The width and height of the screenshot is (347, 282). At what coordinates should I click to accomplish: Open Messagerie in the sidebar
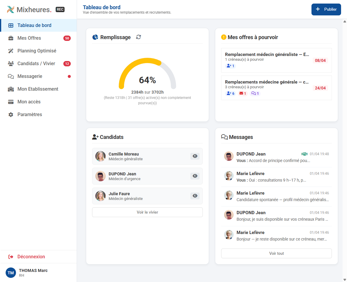(38, 76)
